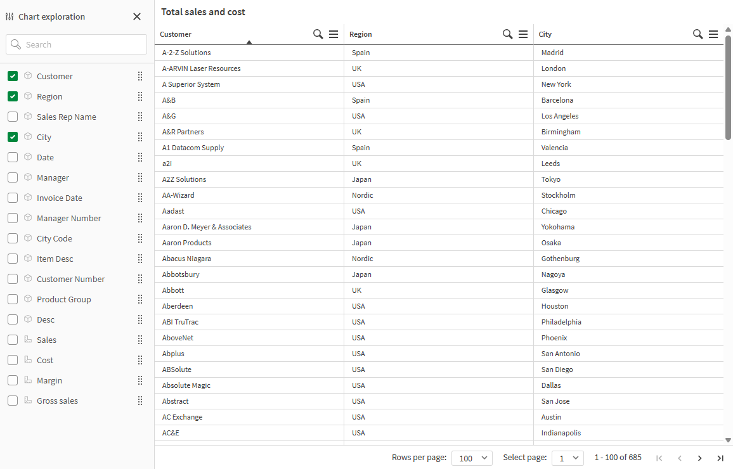The width and height of the screenshot is (733, 469).
Task: Open the Select page dropdown
Action: coord(568,458)
